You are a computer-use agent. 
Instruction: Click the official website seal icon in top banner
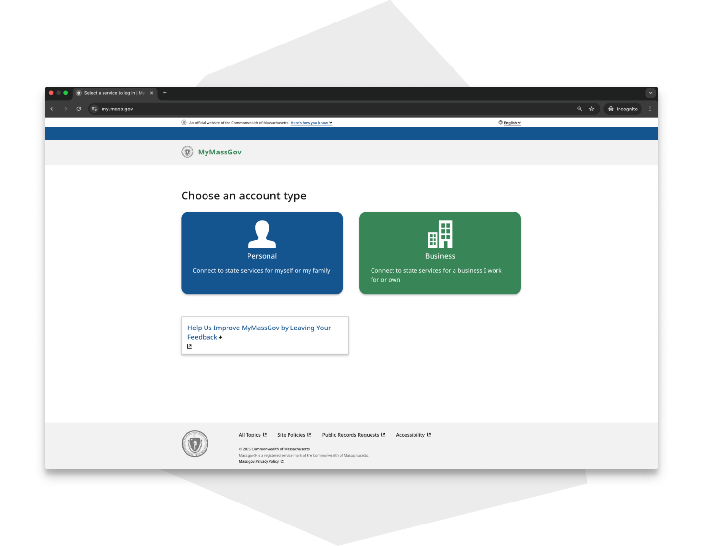coord(184,123)
